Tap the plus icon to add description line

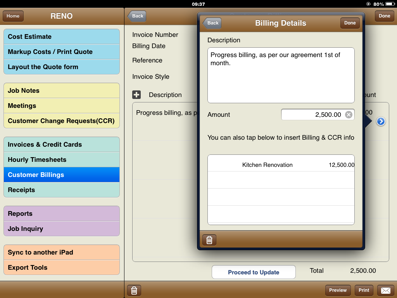point(136,95)
